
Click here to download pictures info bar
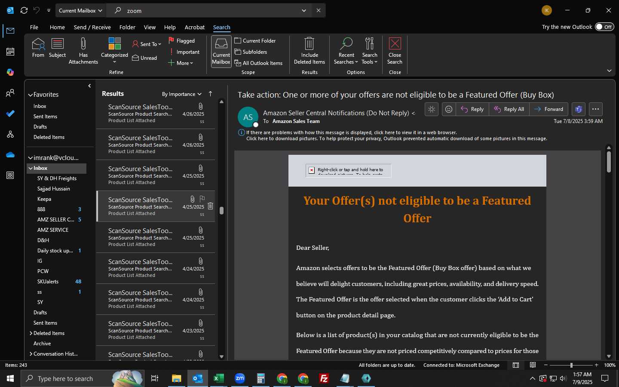(396, 138)
